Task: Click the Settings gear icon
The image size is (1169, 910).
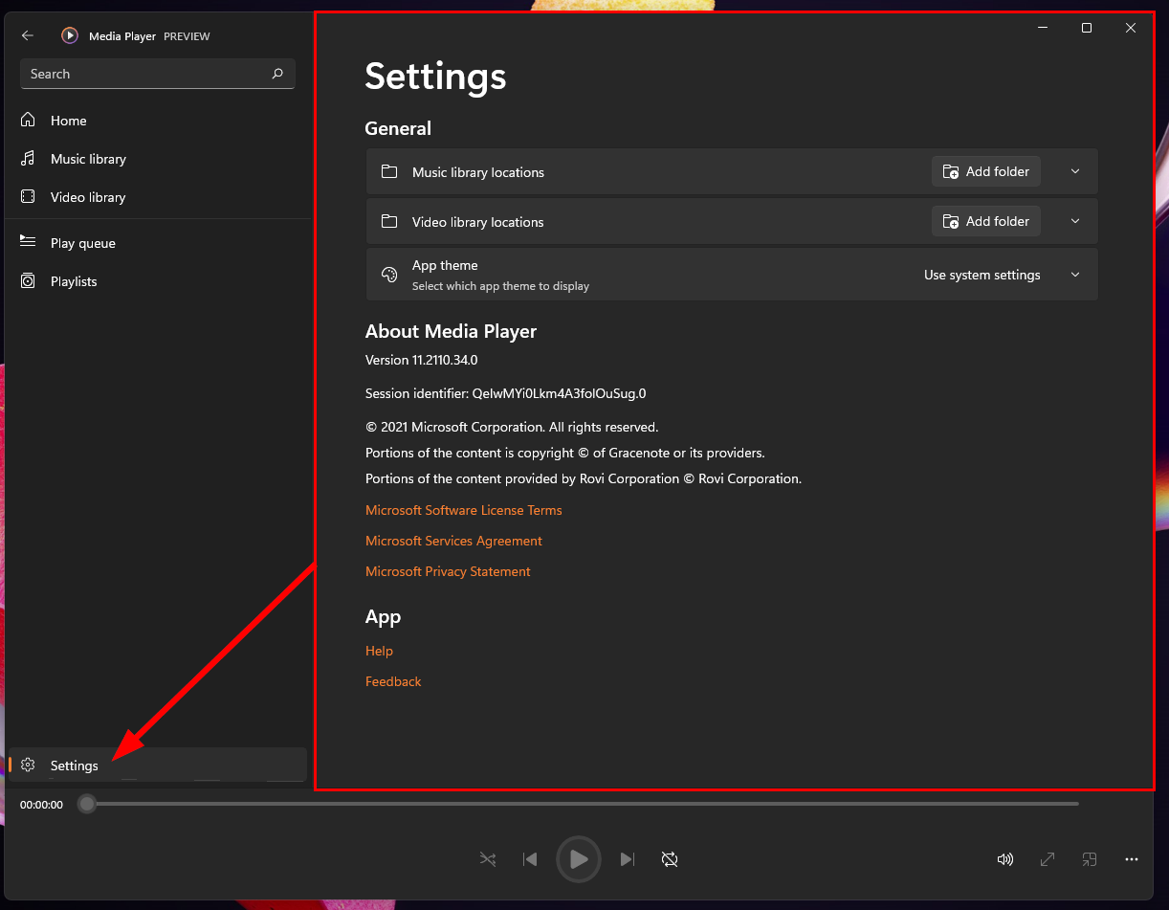Action: 29,765
